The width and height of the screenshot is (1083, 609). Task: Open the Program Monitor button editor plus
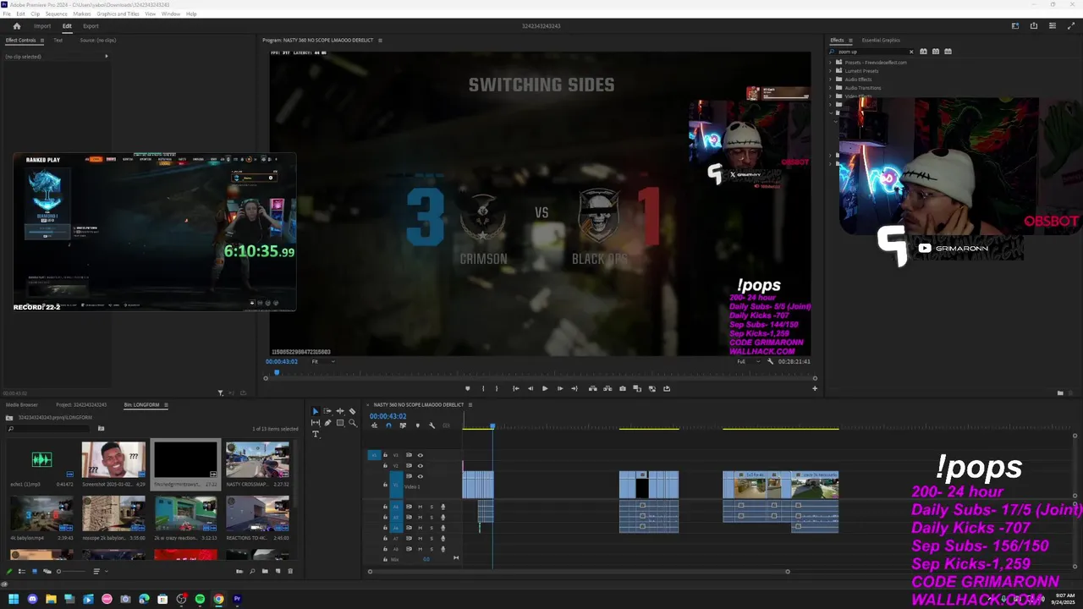point(815,388)
